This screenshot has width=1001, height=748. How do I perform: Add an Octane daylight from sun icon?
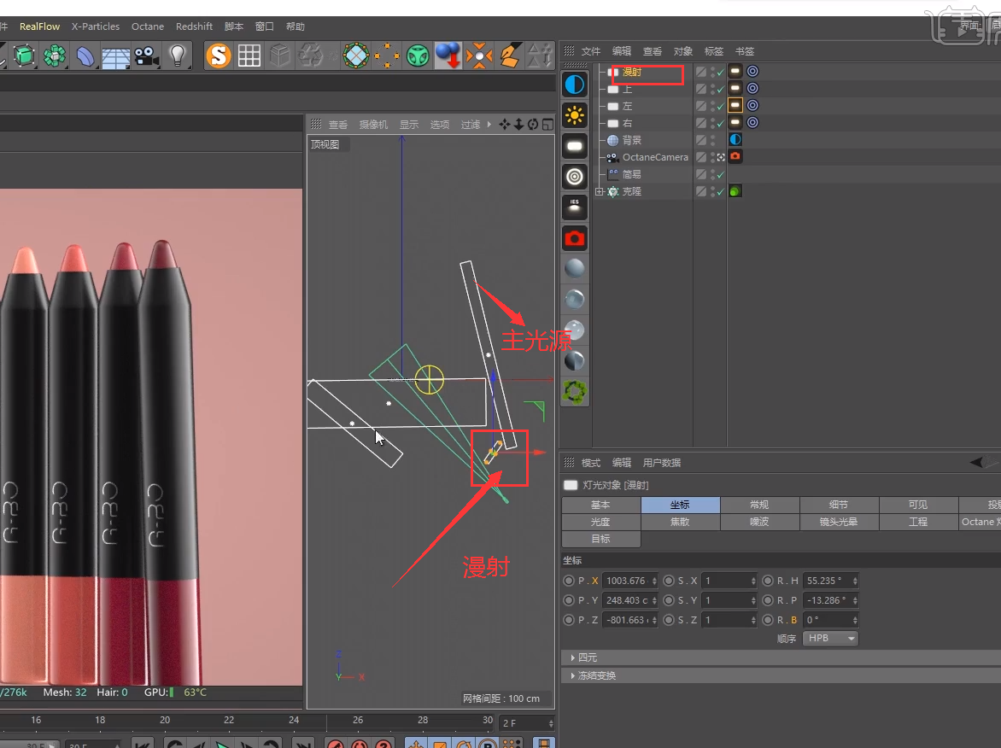coord(575,116)
